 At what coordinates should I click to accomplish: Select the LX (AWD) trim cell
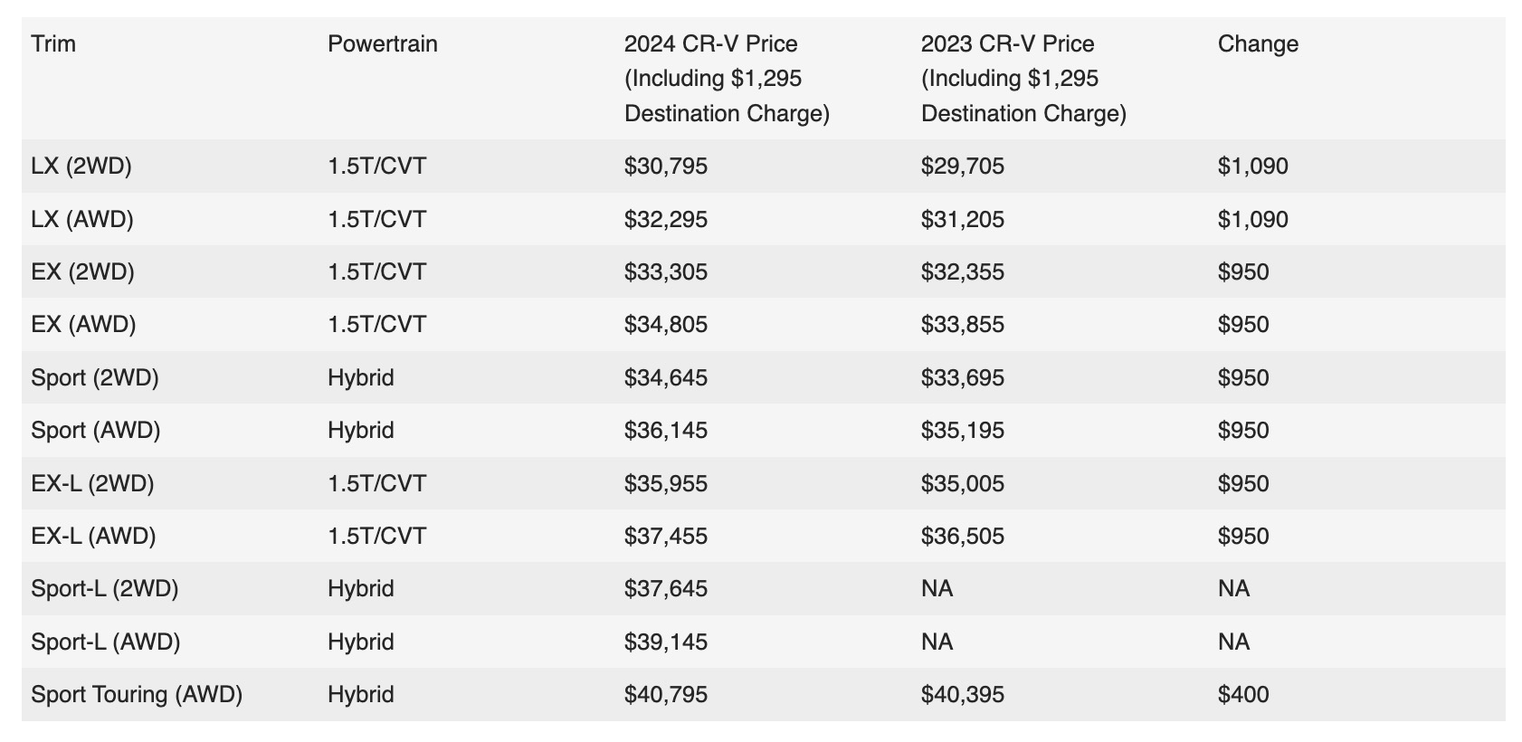point(82,220)
